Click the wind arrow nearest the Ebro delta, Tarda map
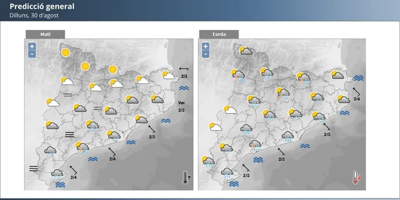 [x=246, y=168]
